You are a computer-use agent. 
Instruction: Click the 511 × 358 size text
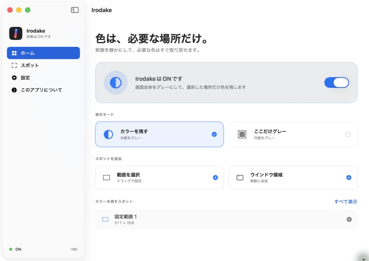coord(124,223)
